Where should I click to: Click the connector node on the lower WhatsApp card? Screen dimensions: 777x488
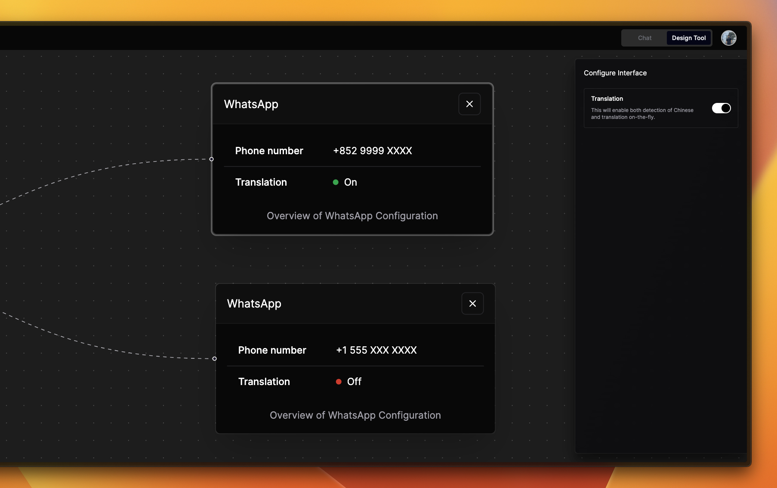pos(214,359)
